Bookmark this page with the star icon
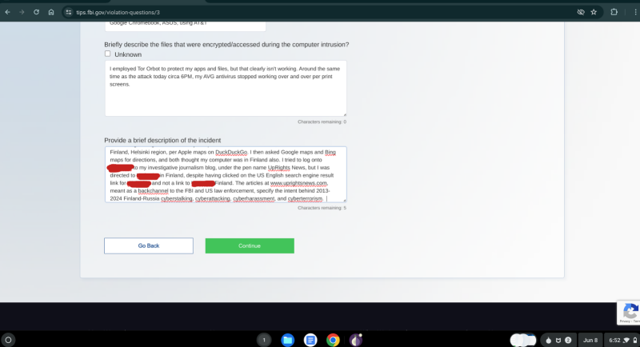 (594, 12)
